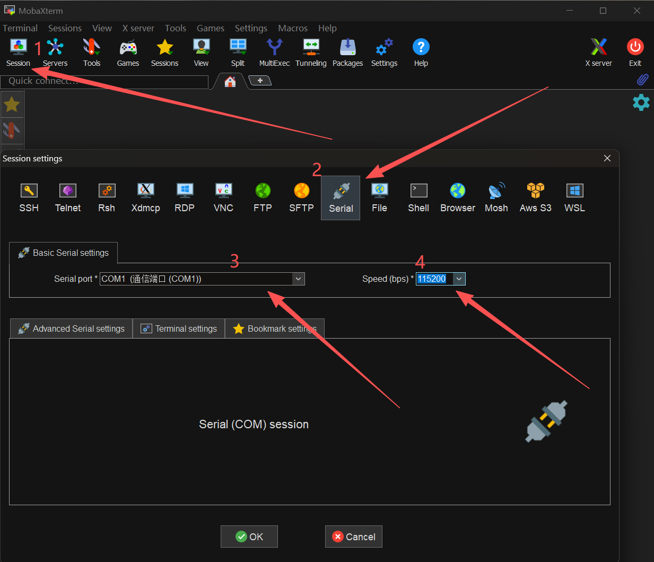Choose the File session type

[x=379, y=197]
